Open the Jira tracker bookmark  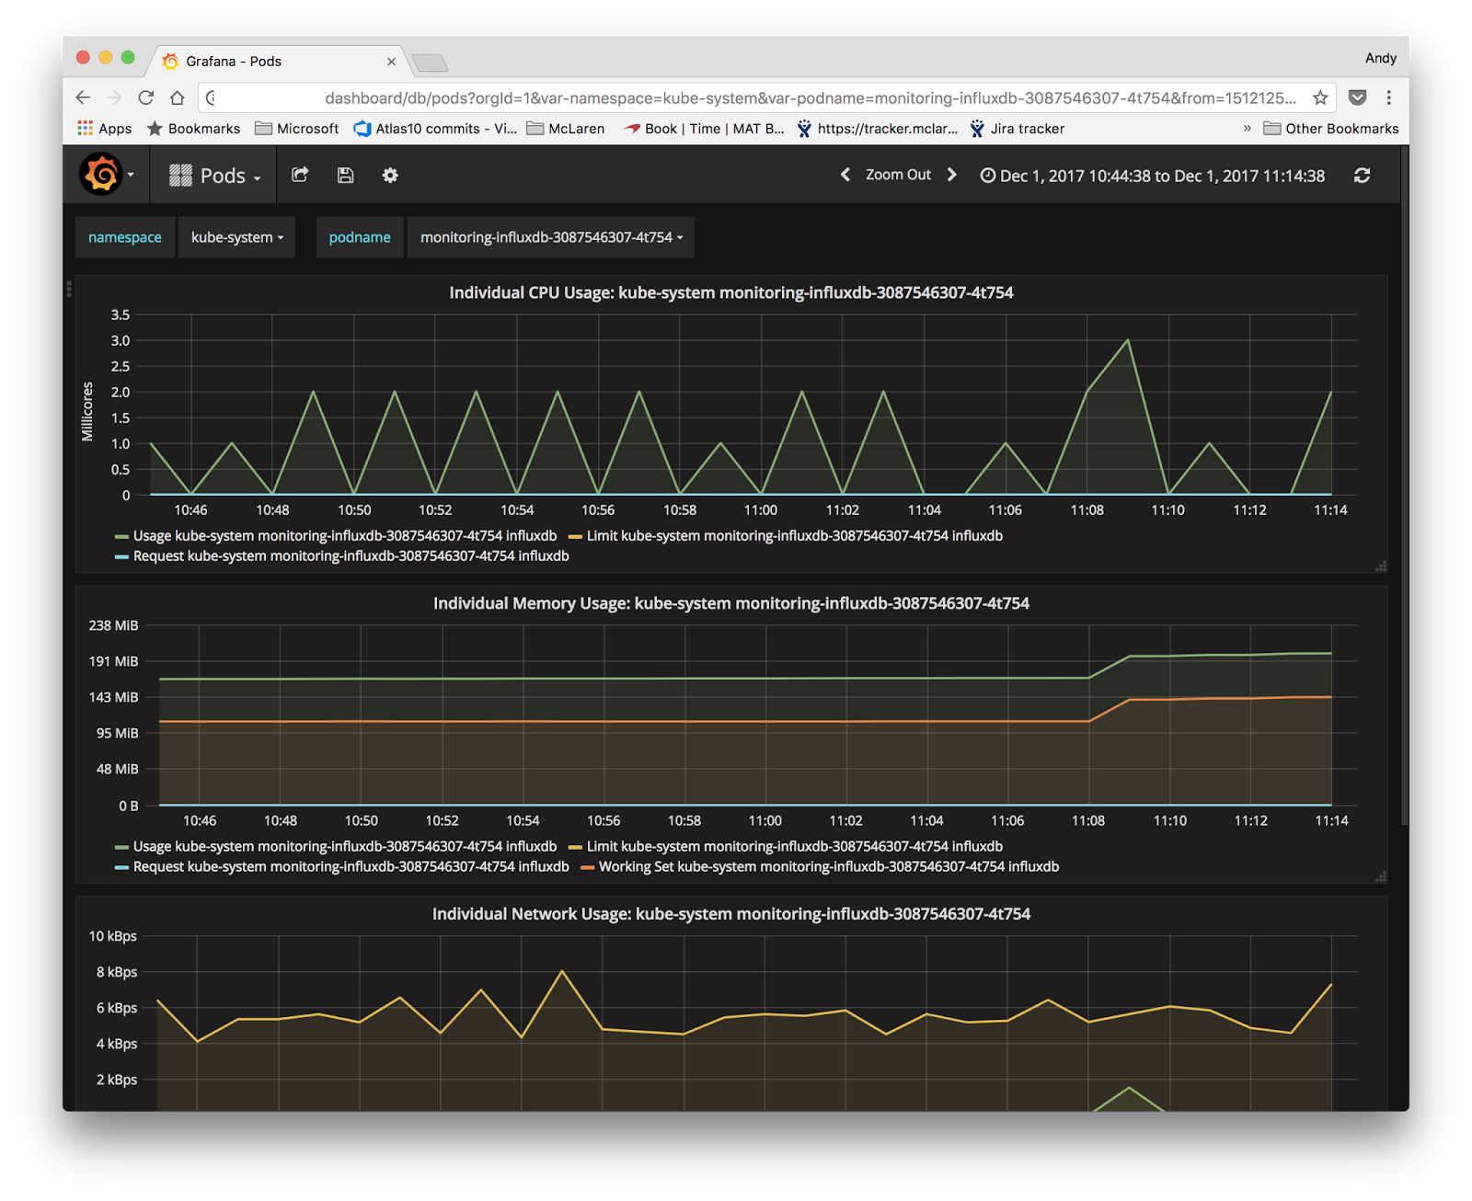1018,129
